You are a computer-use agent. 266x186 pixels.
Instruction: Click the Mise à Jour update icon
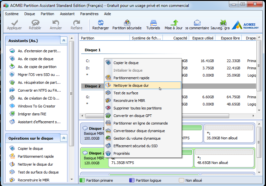174,23
